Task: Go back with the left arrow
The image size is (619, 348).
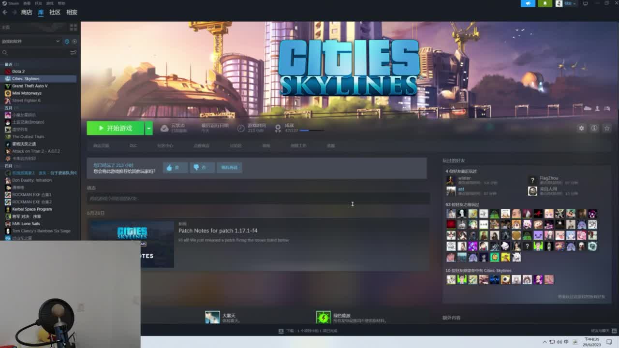Action: (x=5, y=12)
